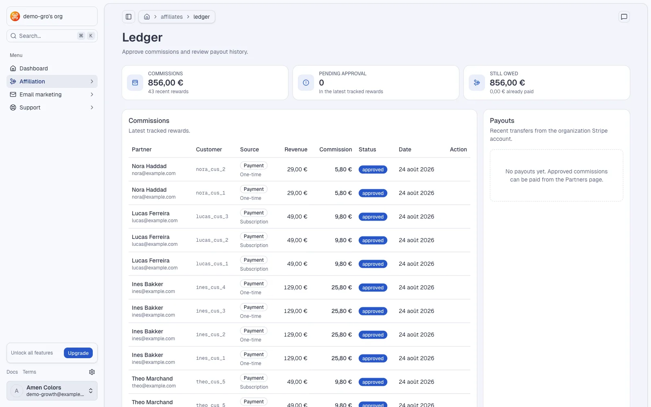
Task: Click Payment tag in nora_cus_1 row
Action: [x=253, y=189]
